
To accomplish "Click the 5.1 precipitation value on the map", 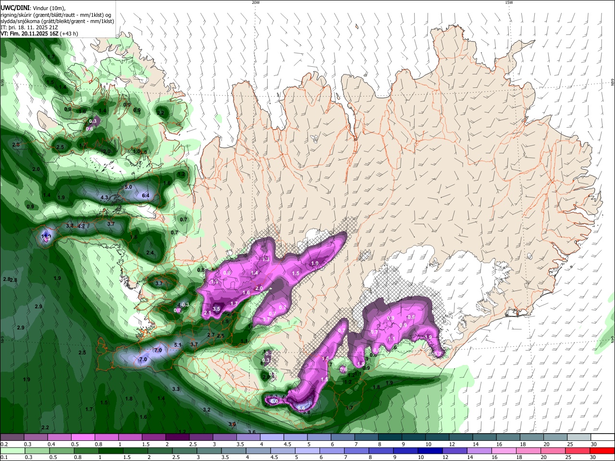I will click(x=178, y=345).
